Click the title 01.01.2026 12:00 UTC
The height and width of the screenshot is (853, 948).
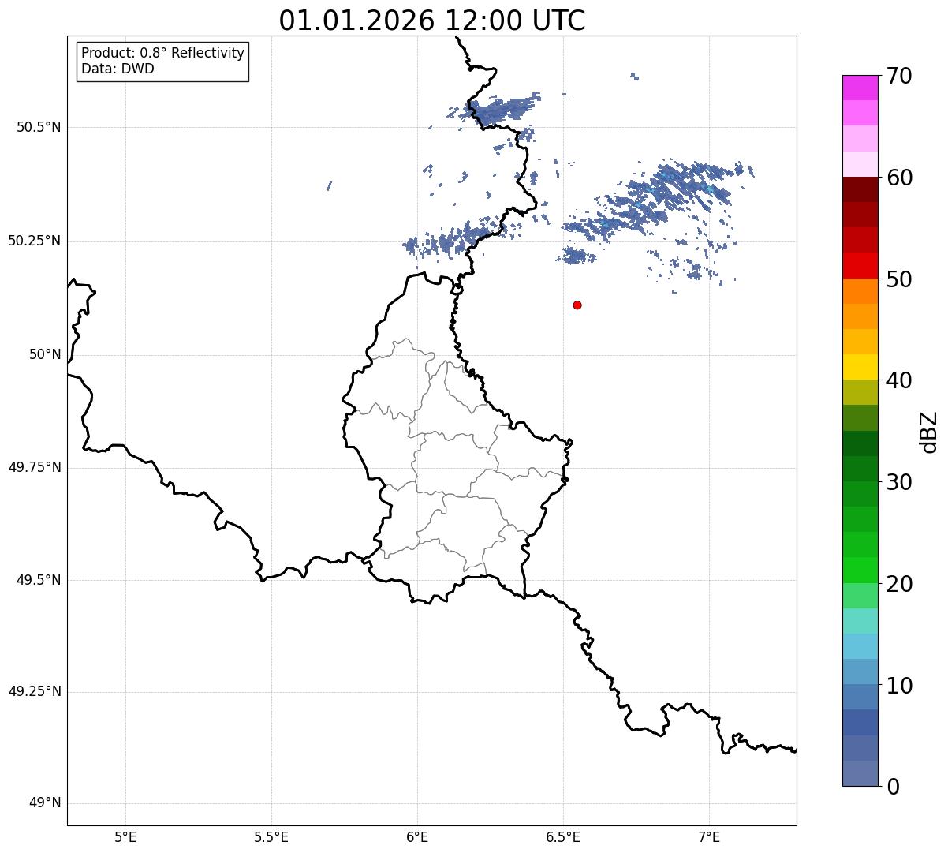tap(432, 20)
